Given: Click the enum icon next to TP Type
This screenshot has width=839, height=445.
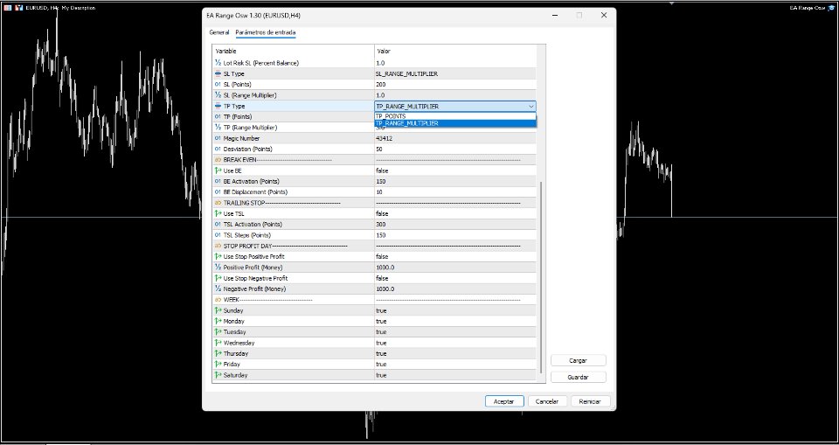Looking at the screenshot, I should [218, 106].
